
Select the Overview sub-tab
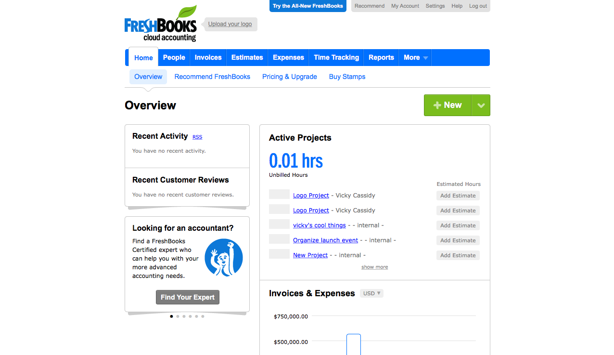coord(148,77)
